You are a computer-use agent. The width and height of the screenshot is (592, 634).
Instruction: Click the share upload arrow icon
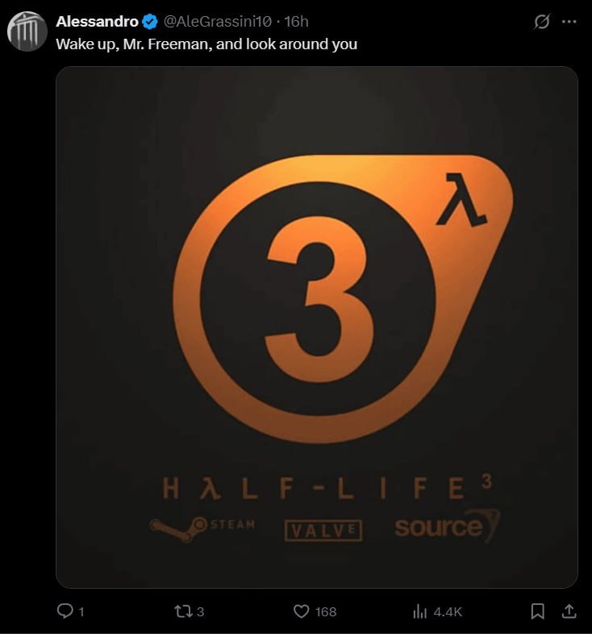coord(569,611)
